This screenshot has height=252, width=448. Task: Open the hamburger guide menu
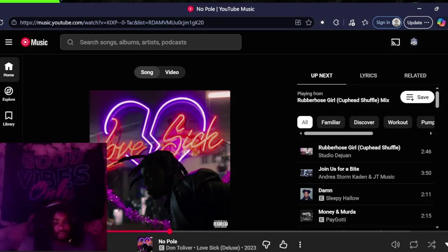click(x=9, y=42)
